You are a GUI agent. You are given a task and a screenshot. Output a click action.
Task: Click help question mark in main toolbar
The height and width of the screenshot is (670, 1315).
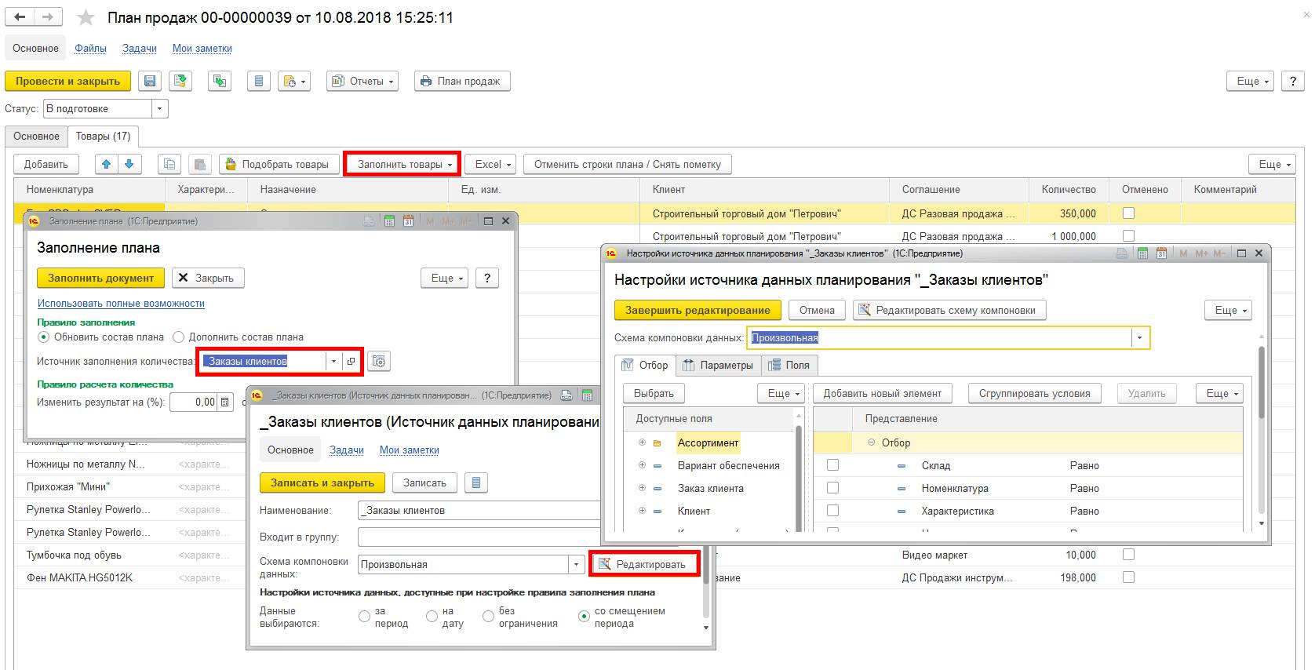[x=1292, y=81]
